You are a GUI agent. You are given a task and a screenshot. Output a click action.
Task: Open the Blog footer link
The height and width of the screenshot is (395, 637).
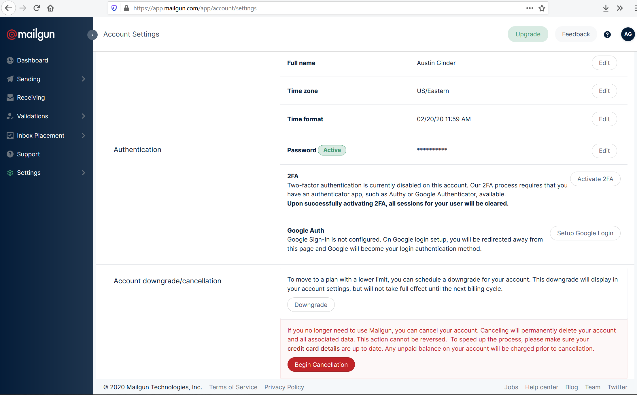pos(572,387)
